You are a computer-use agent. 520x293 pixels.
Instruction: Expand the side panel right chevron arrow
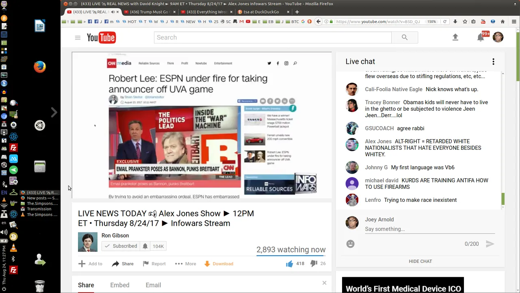point(54,112)
